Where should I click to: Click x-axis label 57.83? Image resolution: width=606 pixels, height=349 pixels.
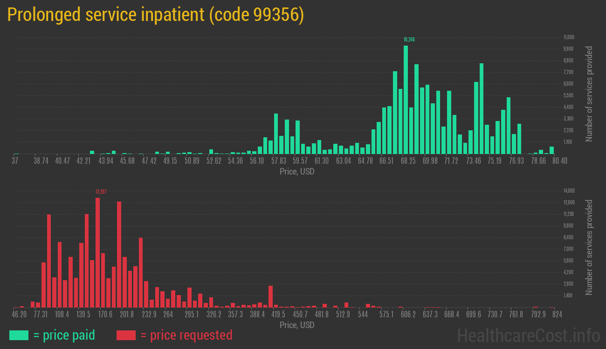(x=279, y=161)
